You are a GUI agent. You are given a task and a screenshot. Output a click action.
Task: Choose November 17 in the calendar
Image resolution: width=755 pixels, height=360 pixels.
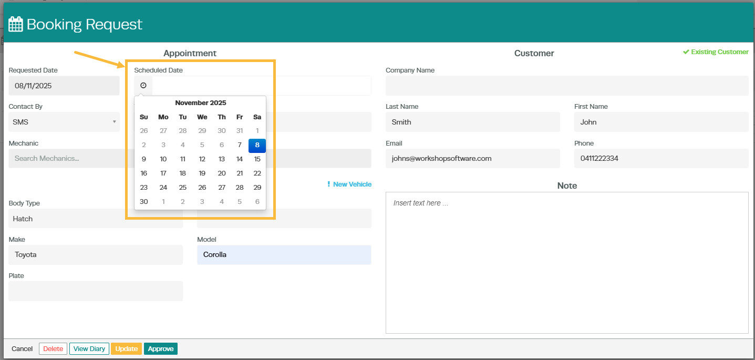click(x=163, y=173)
